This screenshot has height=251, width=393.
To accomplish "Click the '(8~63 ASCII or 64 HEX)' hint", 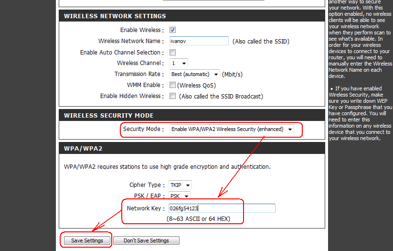I will 198,218.
